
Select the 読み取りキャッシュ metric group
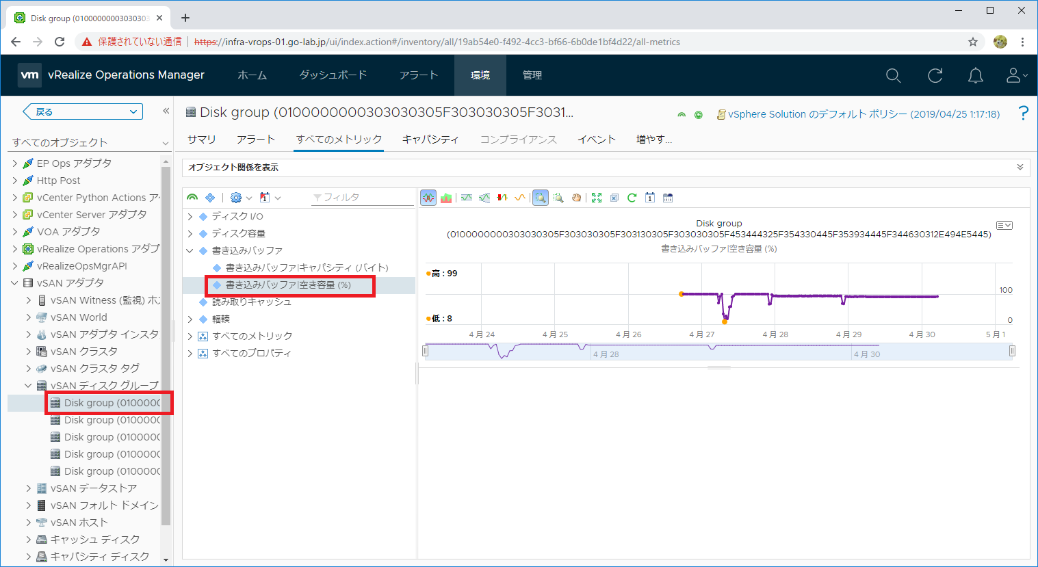point(252,302)
